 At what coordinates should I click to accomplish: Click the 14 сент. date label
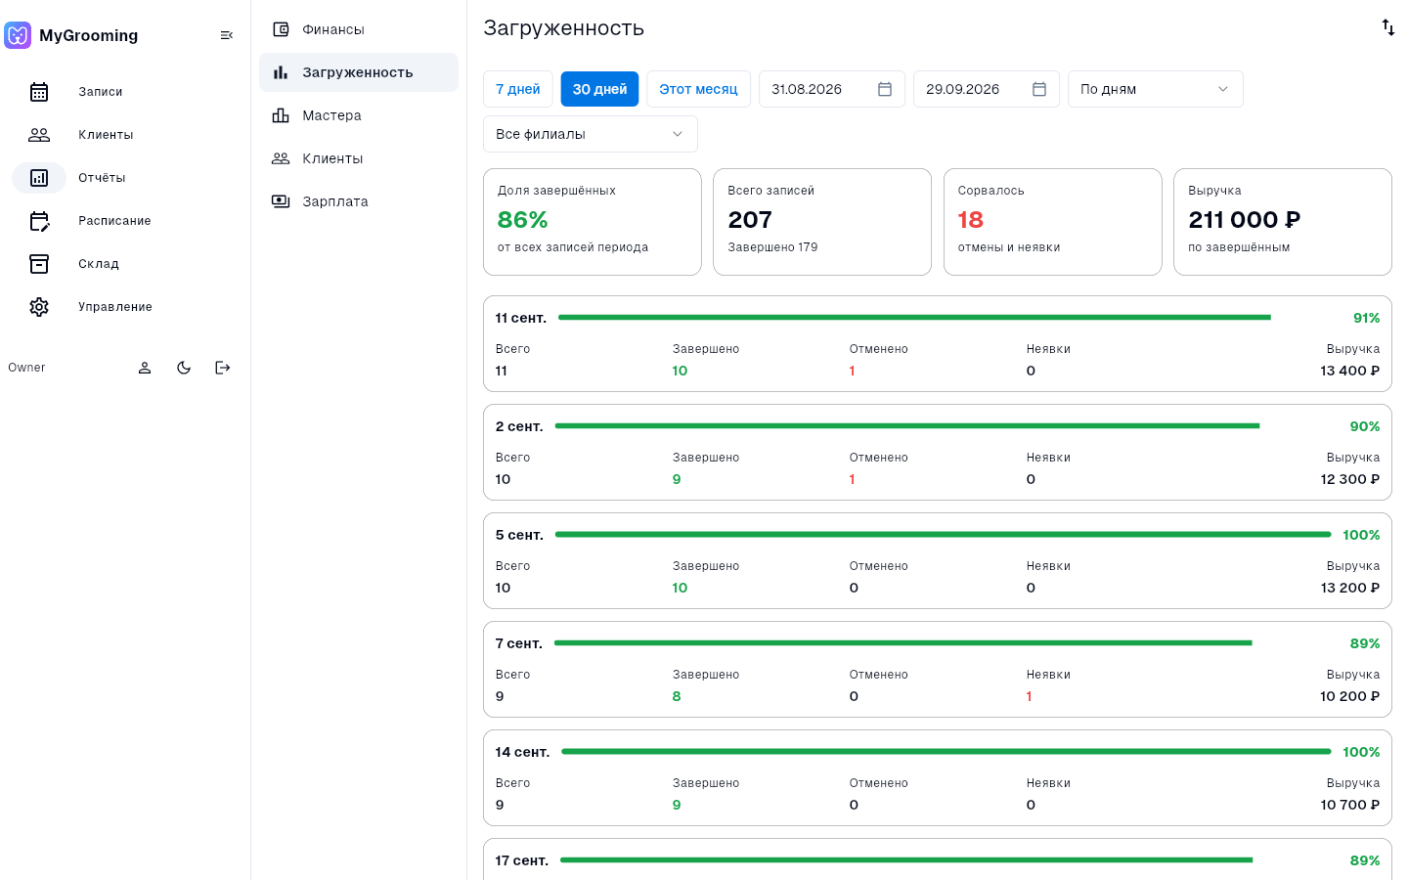(522, 752)
